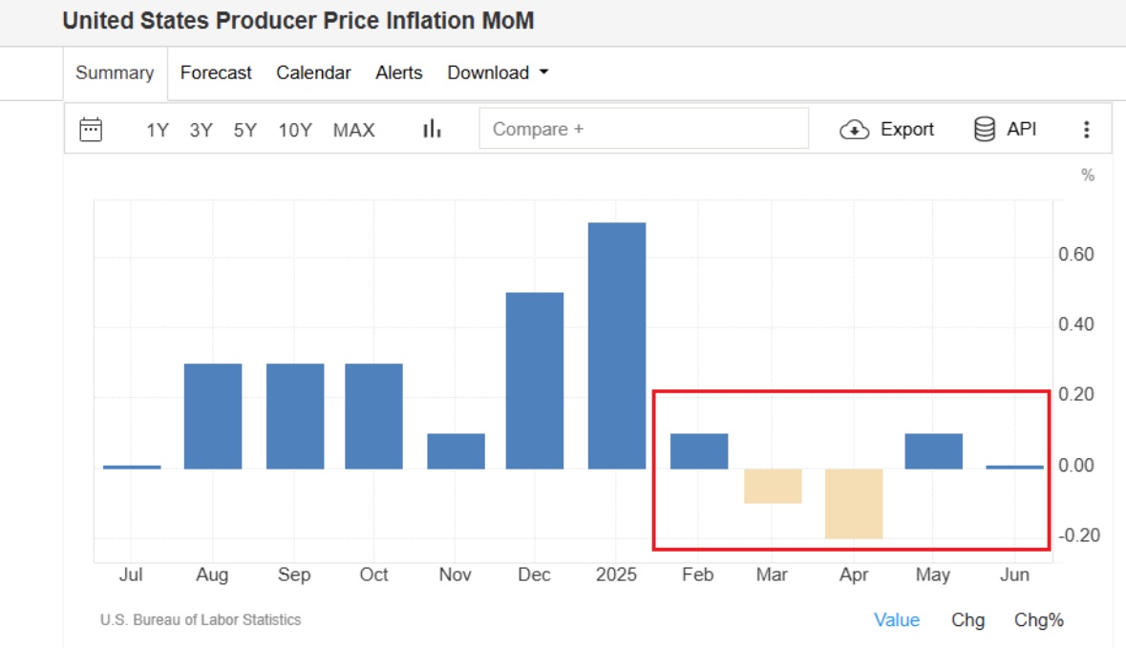1126x648 pixels.
Task: Show Chg view of the data
Action: 967,620
